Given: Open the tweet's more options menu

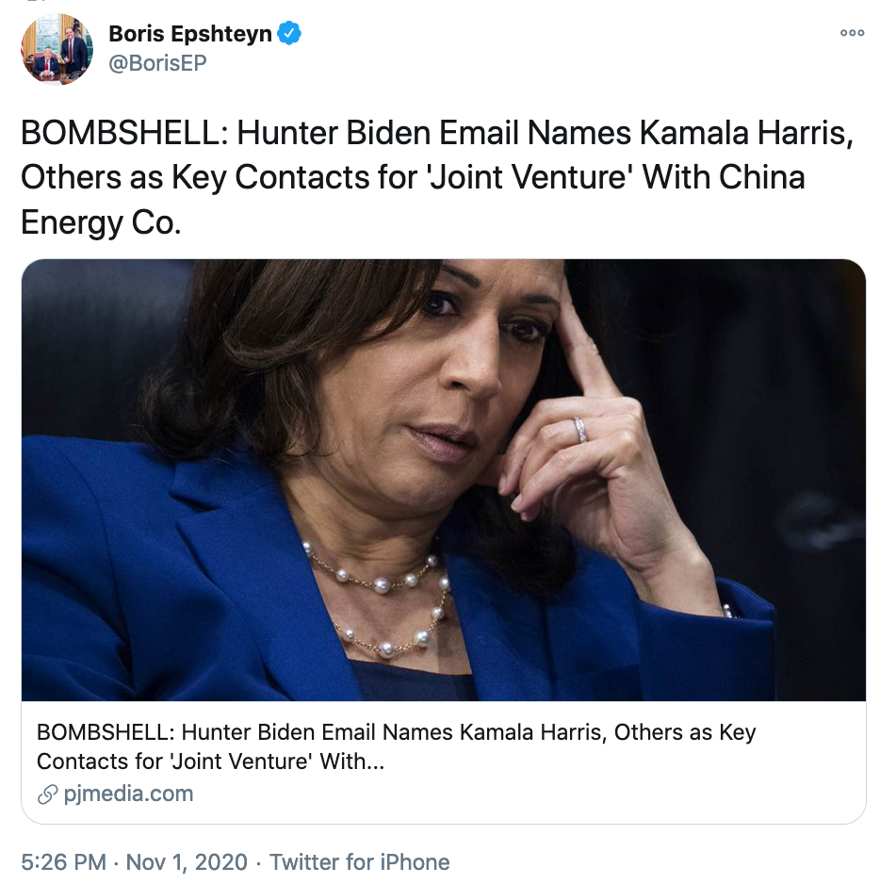Looking at the screenshot, I should pos(851,33).
